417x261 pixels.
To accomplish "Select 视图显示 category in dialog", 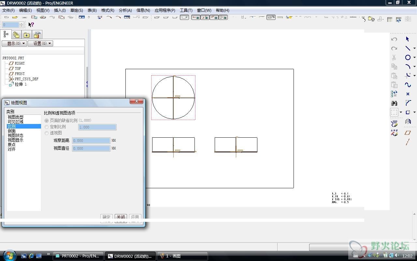I will pyautogui.click(x=16, y=140).
